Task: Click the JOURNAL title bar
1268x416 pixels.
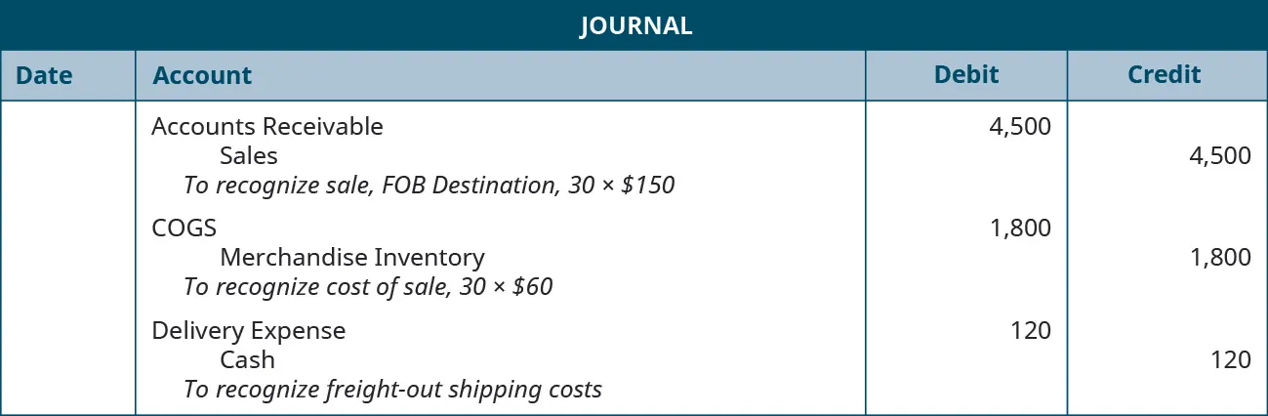Action: (x=634, y=25)
